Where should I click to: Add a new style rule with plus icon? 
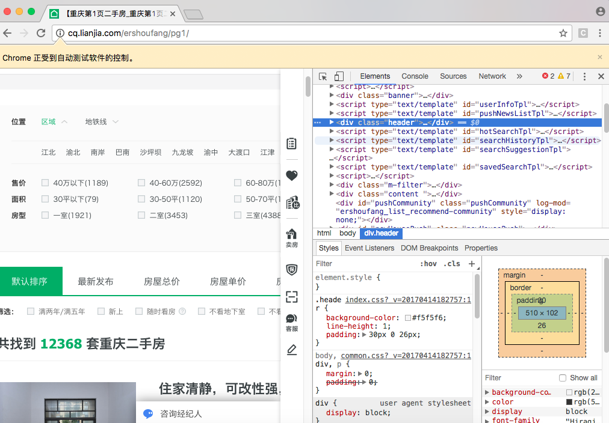(x=472, y=264)
